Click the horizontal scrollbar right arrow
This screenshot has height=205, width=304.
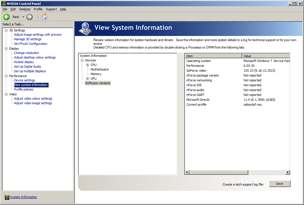tap(288, 172)
